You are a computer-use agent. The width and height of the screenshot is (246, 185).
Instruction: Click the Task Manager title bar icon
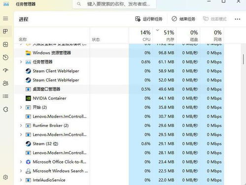point(6,4)
